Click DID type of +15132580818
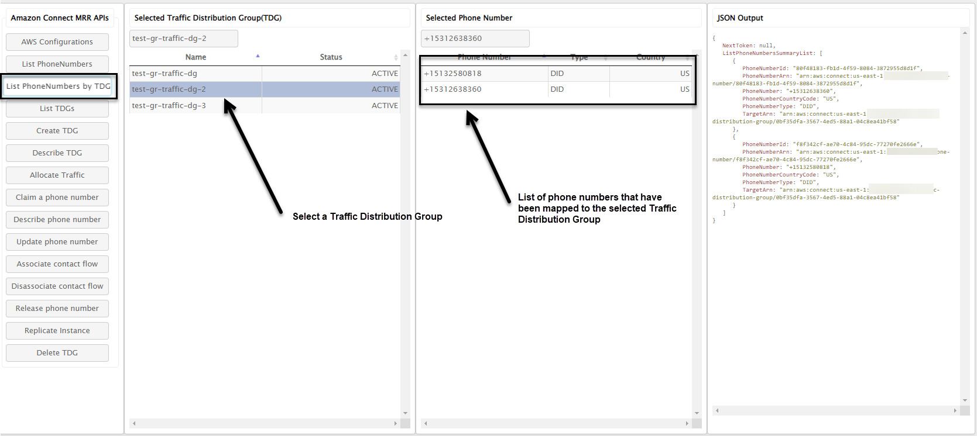The width and height of the screenshot is (977, 436). click(557, 74)
